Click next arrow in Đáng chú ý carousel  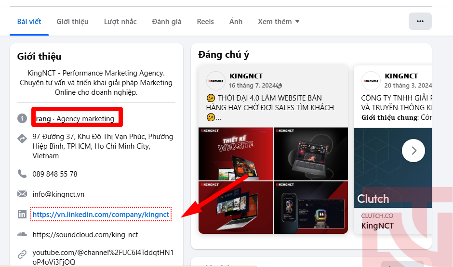pyautogui.click(x=413, y=151)
